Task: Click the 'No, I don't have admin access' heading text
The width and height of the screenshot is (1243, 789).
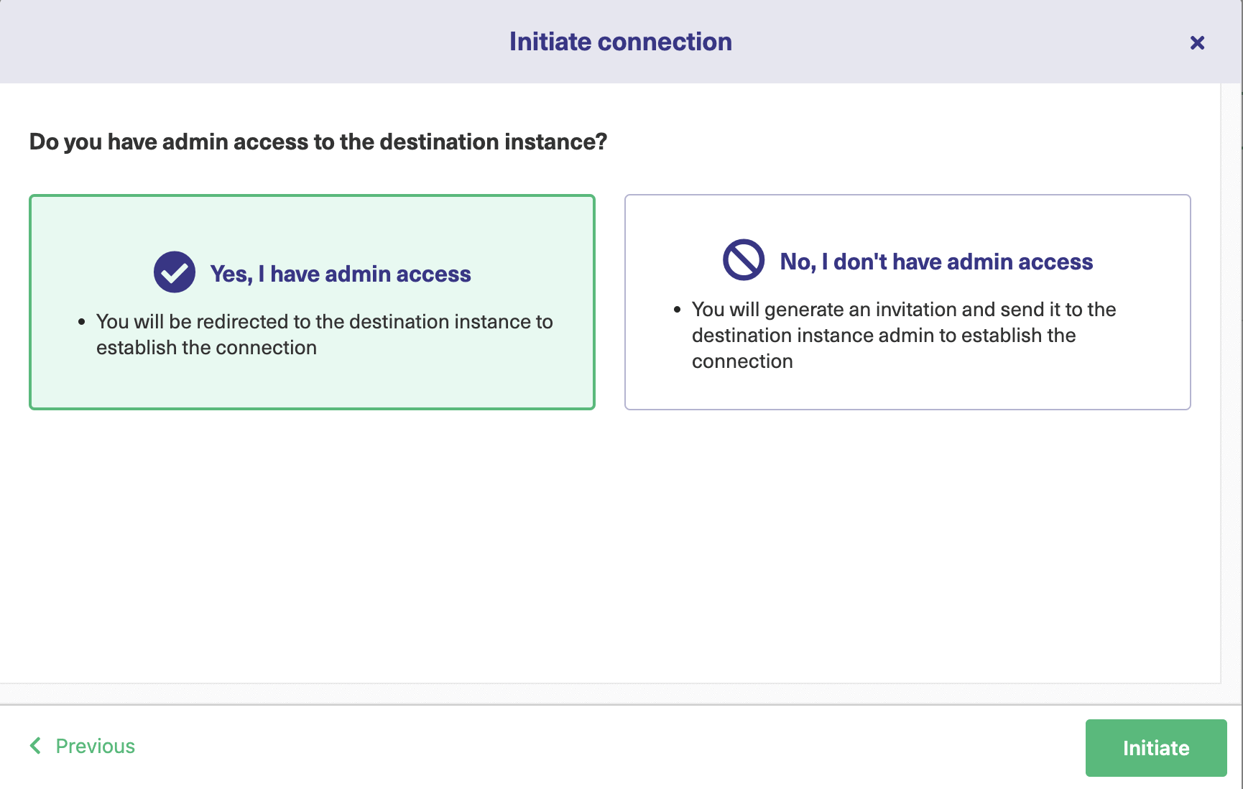Action: click(x=935, y=262)
